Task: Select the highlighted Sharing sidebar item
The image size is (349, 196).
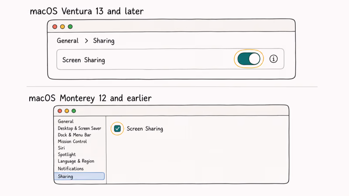Action: (79, 176)
